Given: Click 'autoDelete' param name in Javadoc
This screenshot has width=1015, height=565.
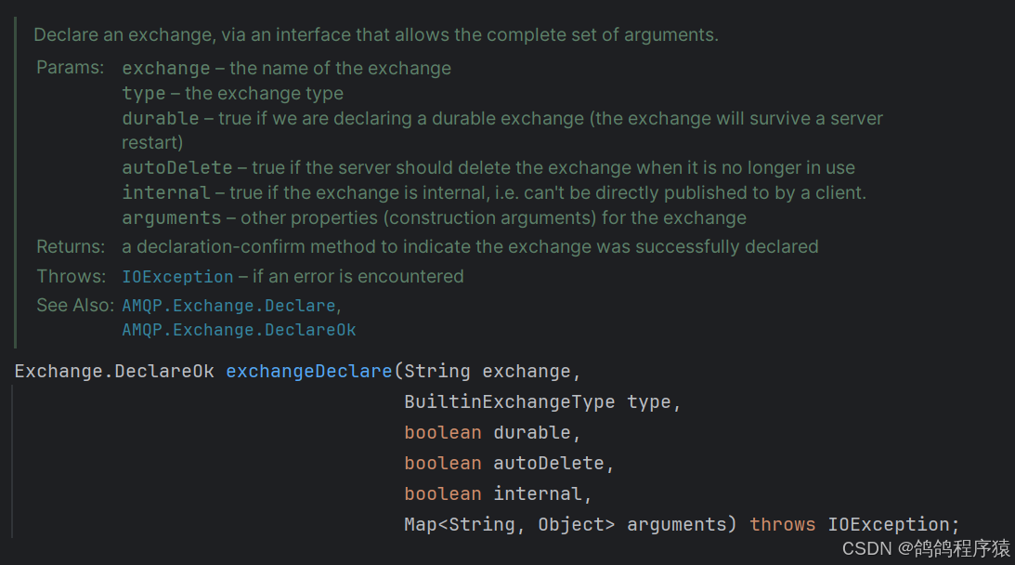Looking at the screenshot, I should click(177, 168).
